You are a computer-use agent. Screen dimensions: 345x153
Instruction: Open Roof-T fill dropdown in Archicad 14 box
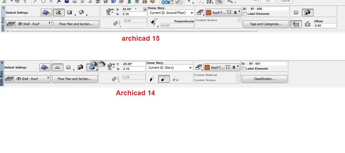point(222,68)
